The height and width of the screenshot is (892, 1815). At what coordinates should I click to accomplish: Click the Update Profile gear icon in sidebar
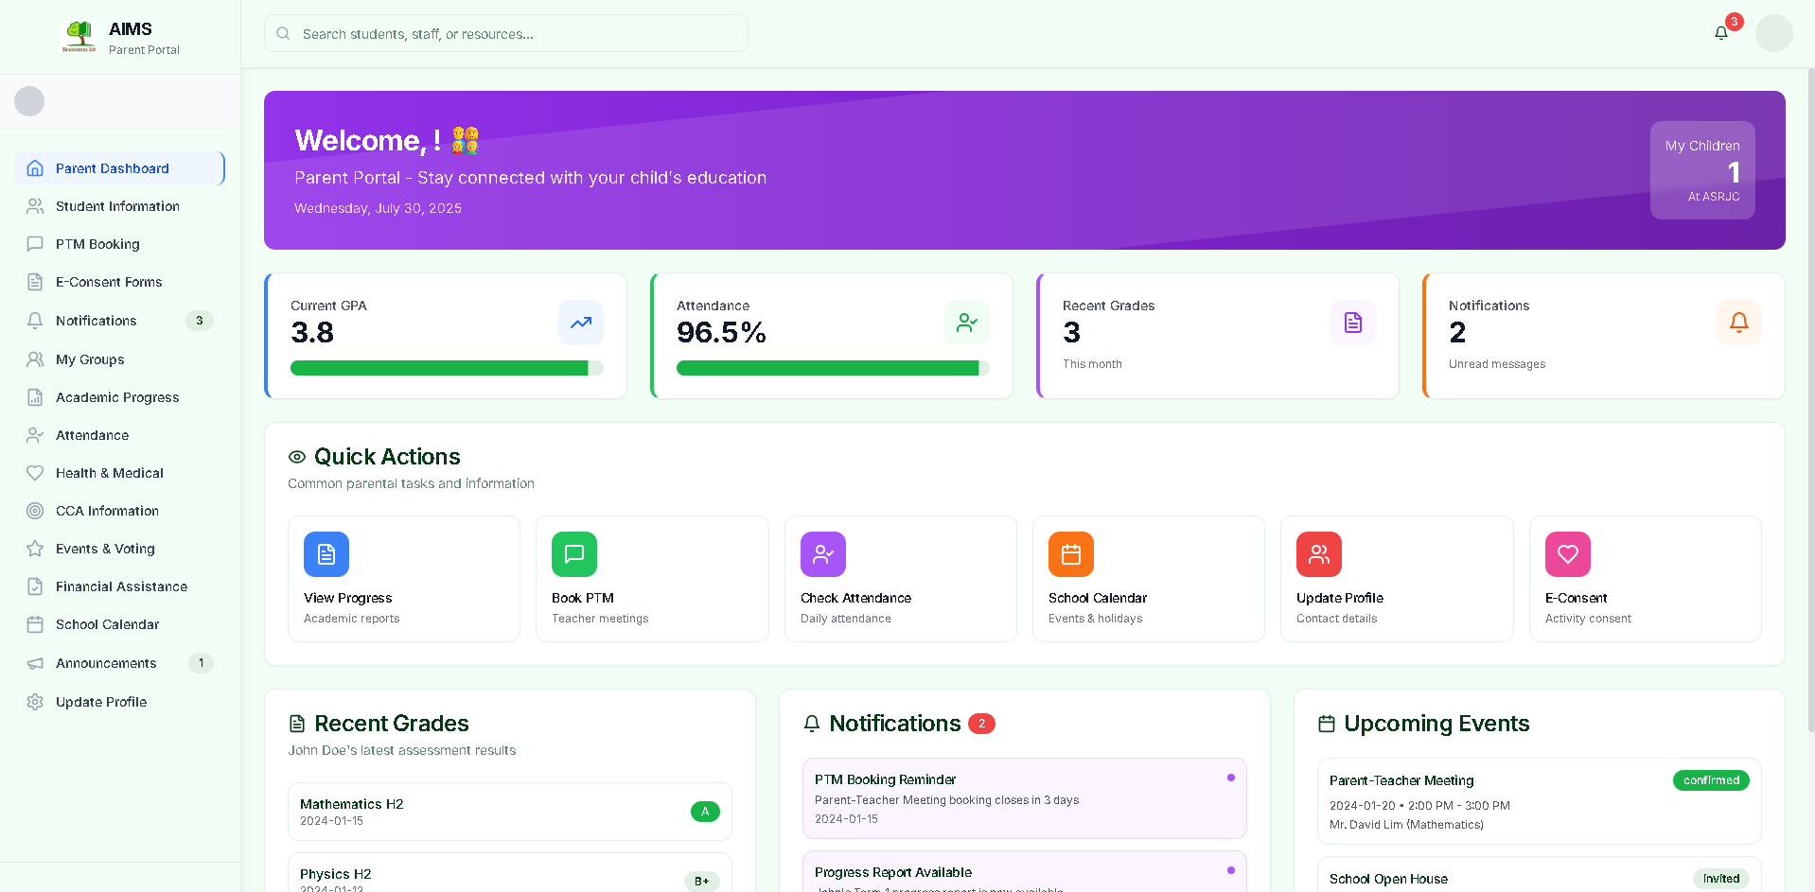(35, 702)
